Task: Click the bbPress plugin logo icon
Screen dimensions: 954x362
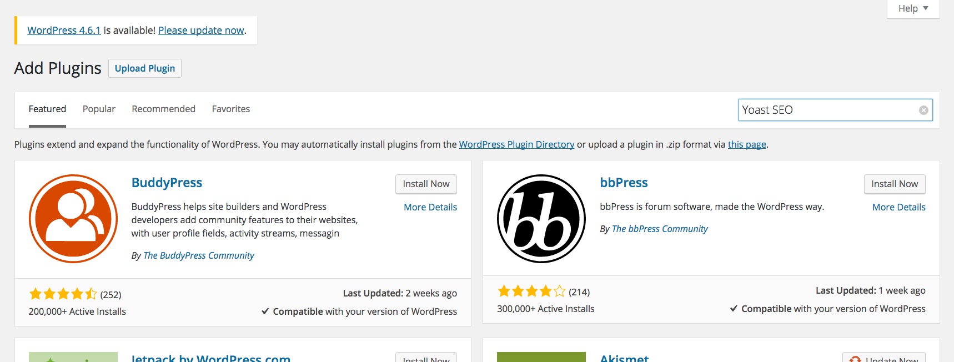Action: tap(541, 219)
